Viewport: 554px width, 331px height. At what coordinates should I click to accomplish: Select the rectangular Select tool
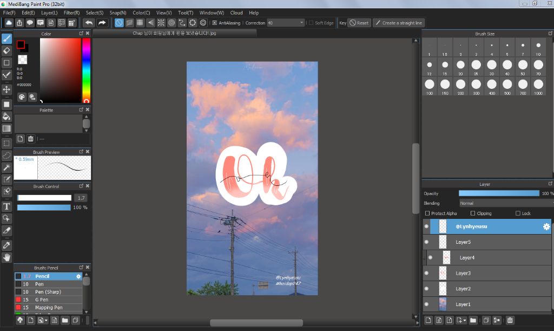[x=6, y=143]
